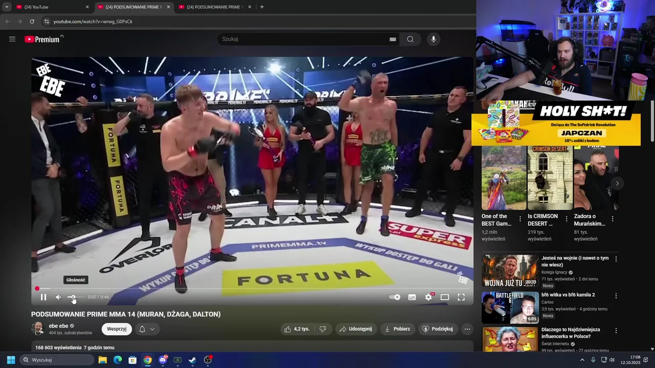This screenshot has width=655, height=368.
Task: Open player settings gear icon
Action: [x=429, y=297]
